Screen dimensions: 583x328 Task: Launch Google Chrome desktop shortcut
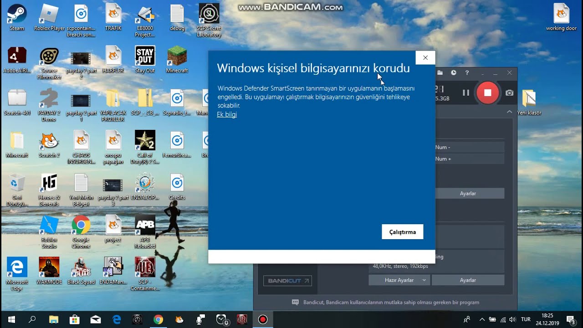pos(81,232)
